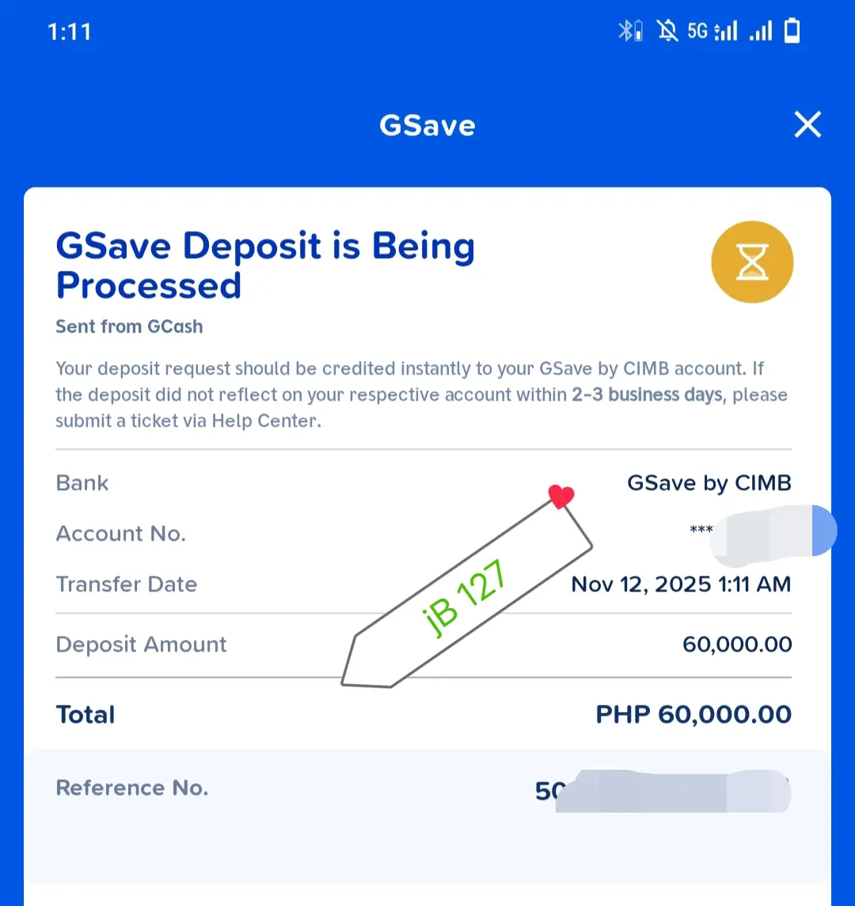The image size is (855, 906).
Task: Close the GSave receipt screen
Action: [807, 124]
